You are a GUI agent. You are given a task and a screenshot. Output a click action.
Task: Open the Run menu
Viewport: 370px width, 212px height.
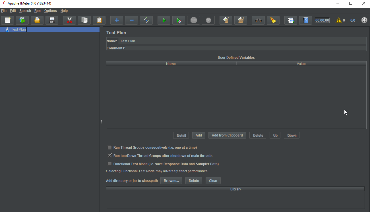click(38, 11)
